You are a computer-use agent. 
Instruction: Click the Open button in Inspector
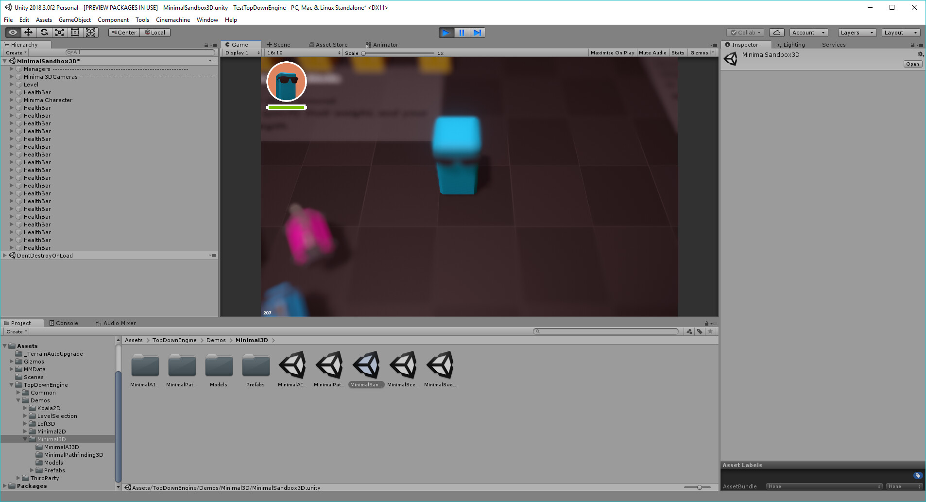point(912,64)
